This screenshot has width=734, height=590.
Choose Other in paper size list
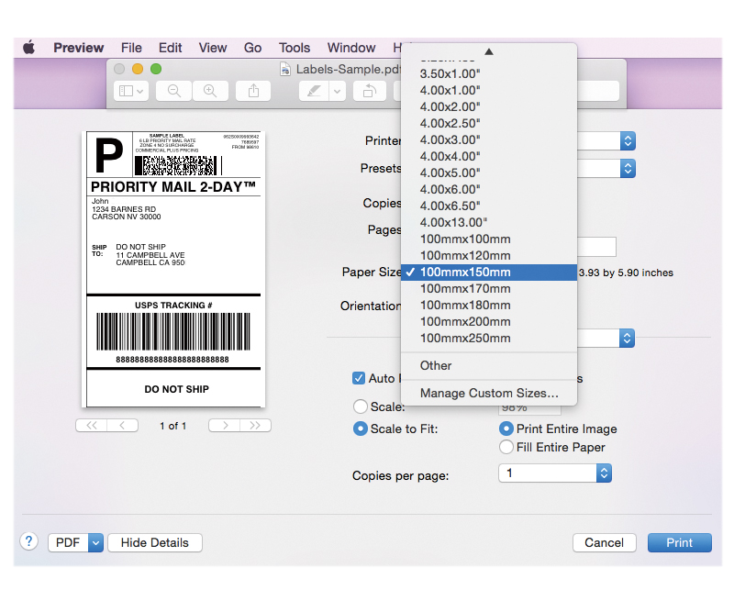click(x=489, y=366)
